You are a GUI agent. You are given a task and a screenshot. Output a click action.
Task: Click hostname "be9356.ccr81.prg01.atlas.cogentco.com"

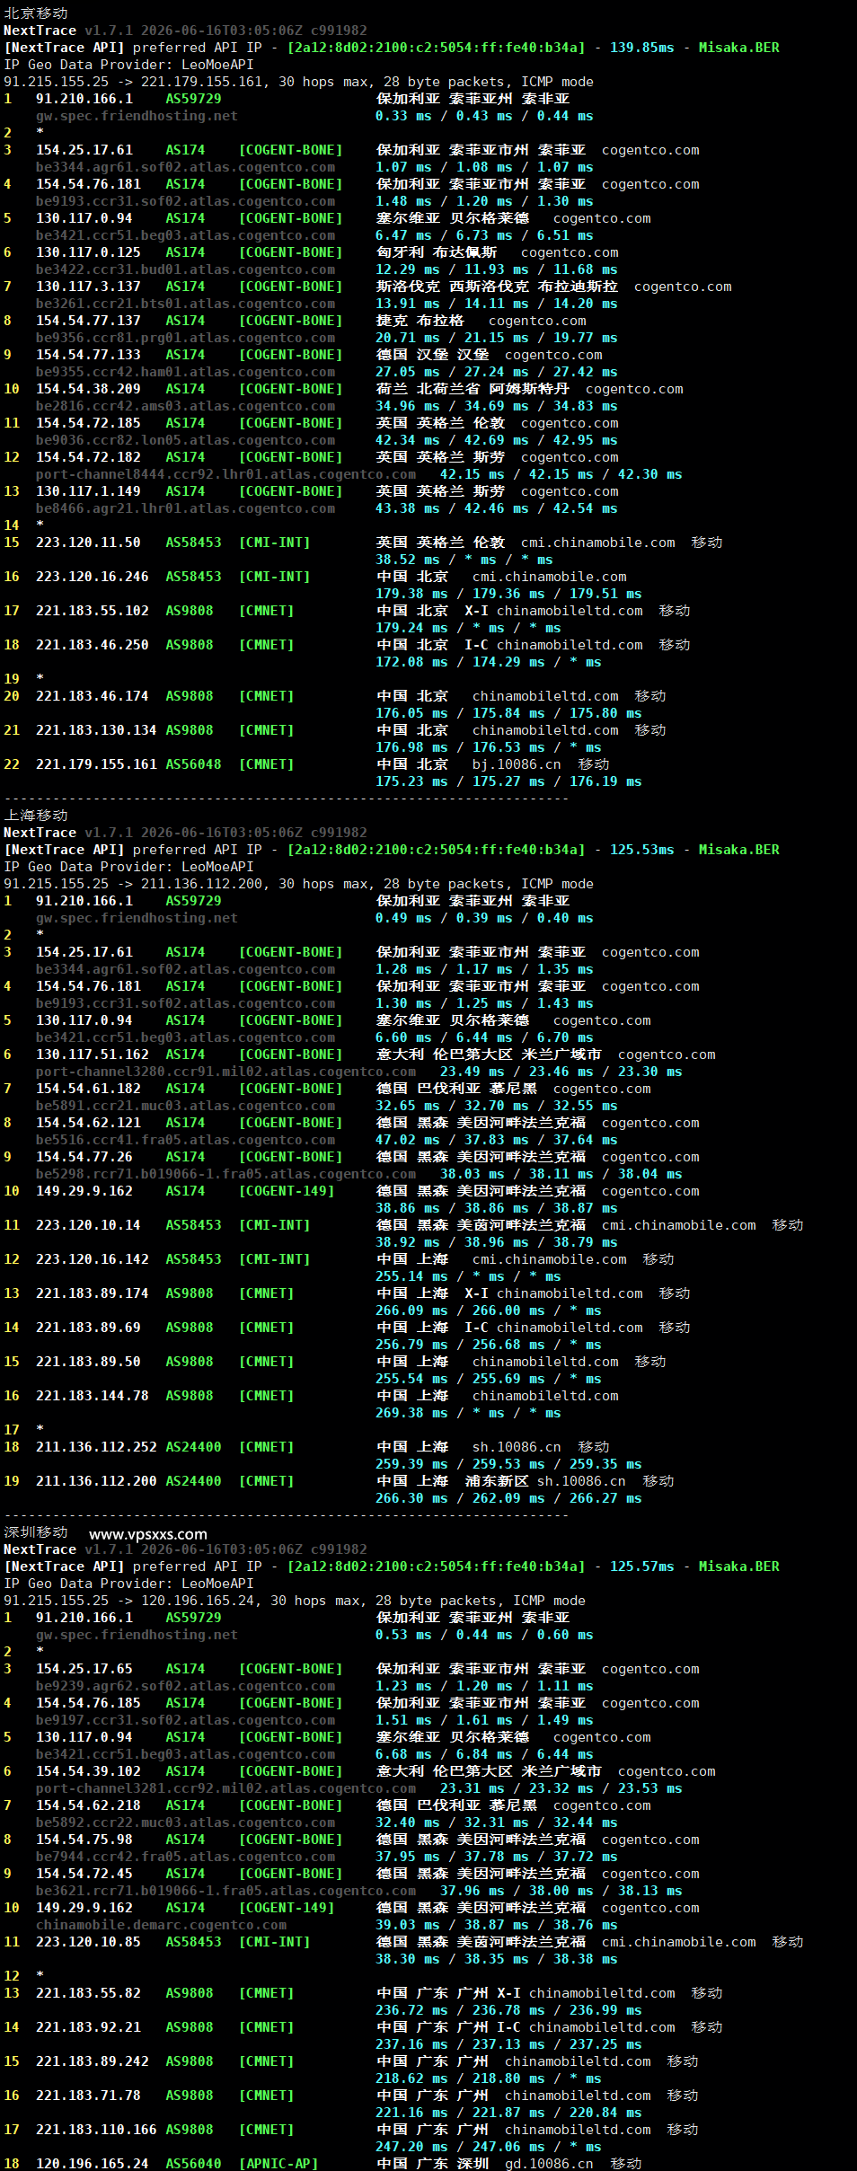(x=185, y=338)
